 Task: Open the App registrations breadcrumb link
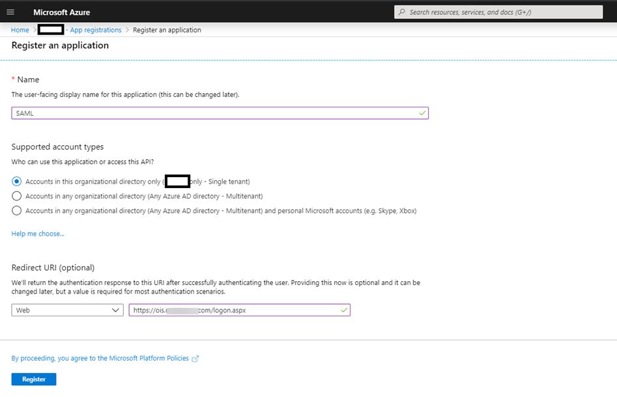click(x=96, y=30)
